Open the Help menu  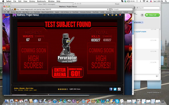(x=58, y=1)
